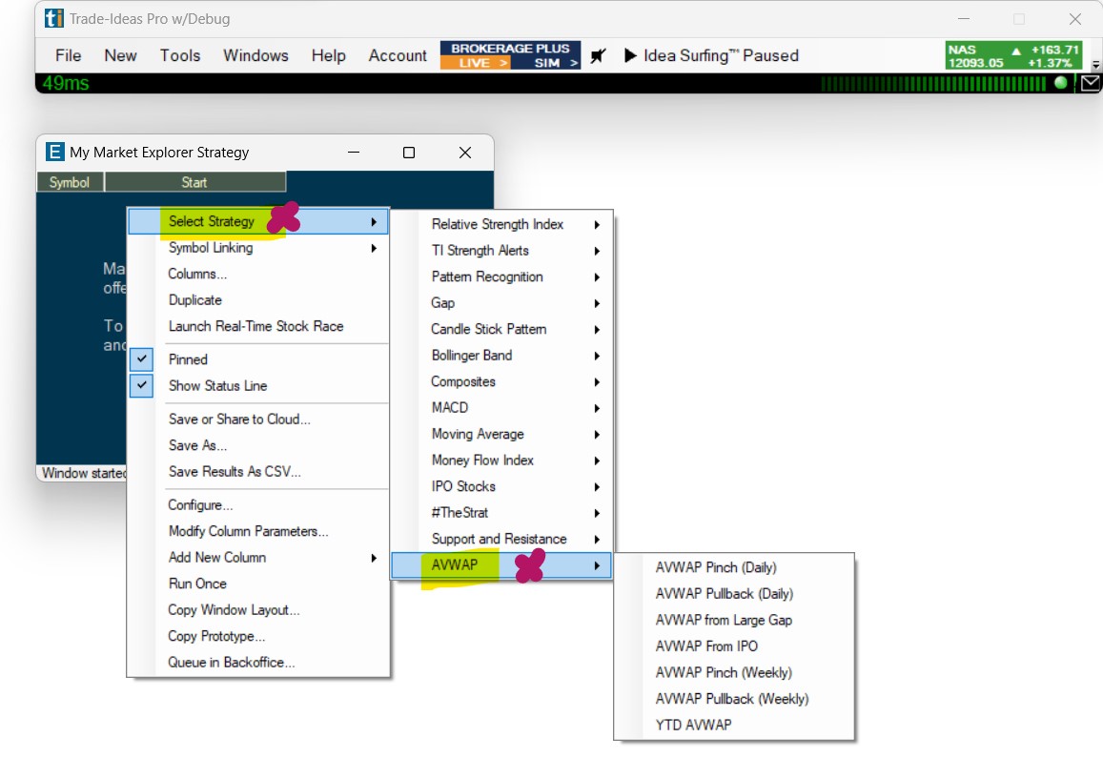
Task: Click the Trade-Ideas app logo icon
Action: pyautogui.click(x=54, y=18)
